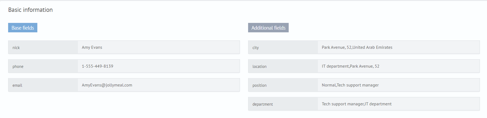Click Tech support manager in department row
Screen dimensions: 487x118
(x=343, y=104)
